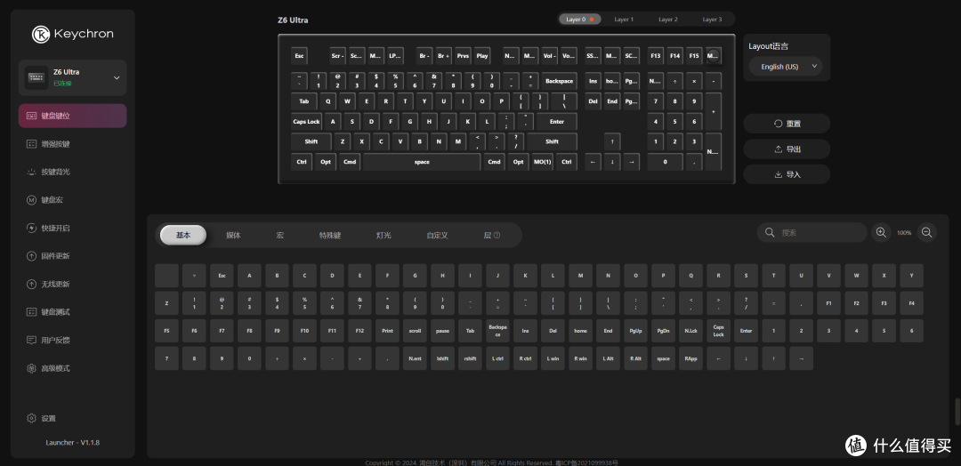Click the zoom out magnifier icon
The height and width of the screenshot is (466, 961).
[926, 233]
